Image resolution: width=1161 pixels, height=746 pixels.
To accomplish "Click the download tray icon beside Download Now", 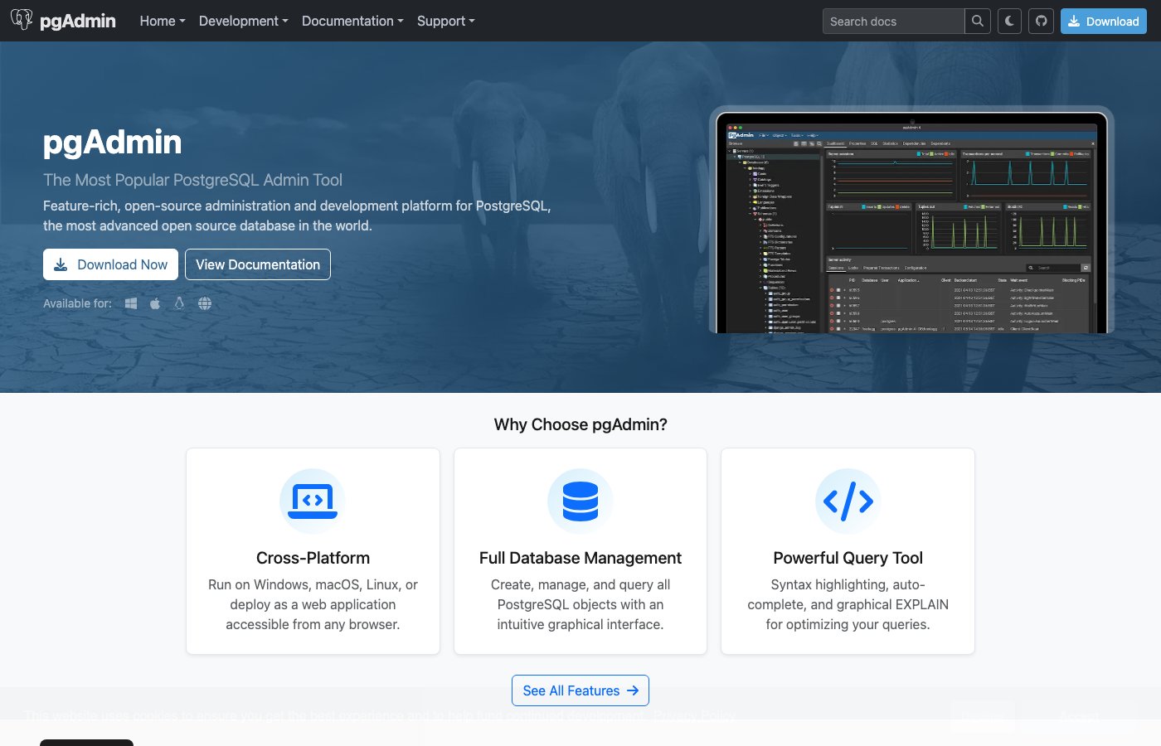I will (x=61, y=264).
